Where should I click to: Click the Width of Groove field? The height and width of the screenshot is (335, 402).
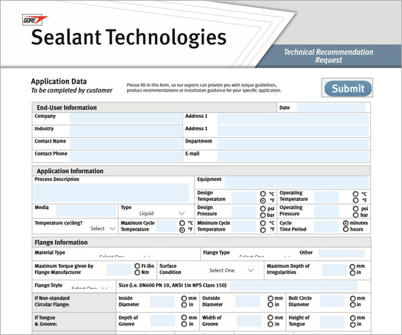[249, 321]
